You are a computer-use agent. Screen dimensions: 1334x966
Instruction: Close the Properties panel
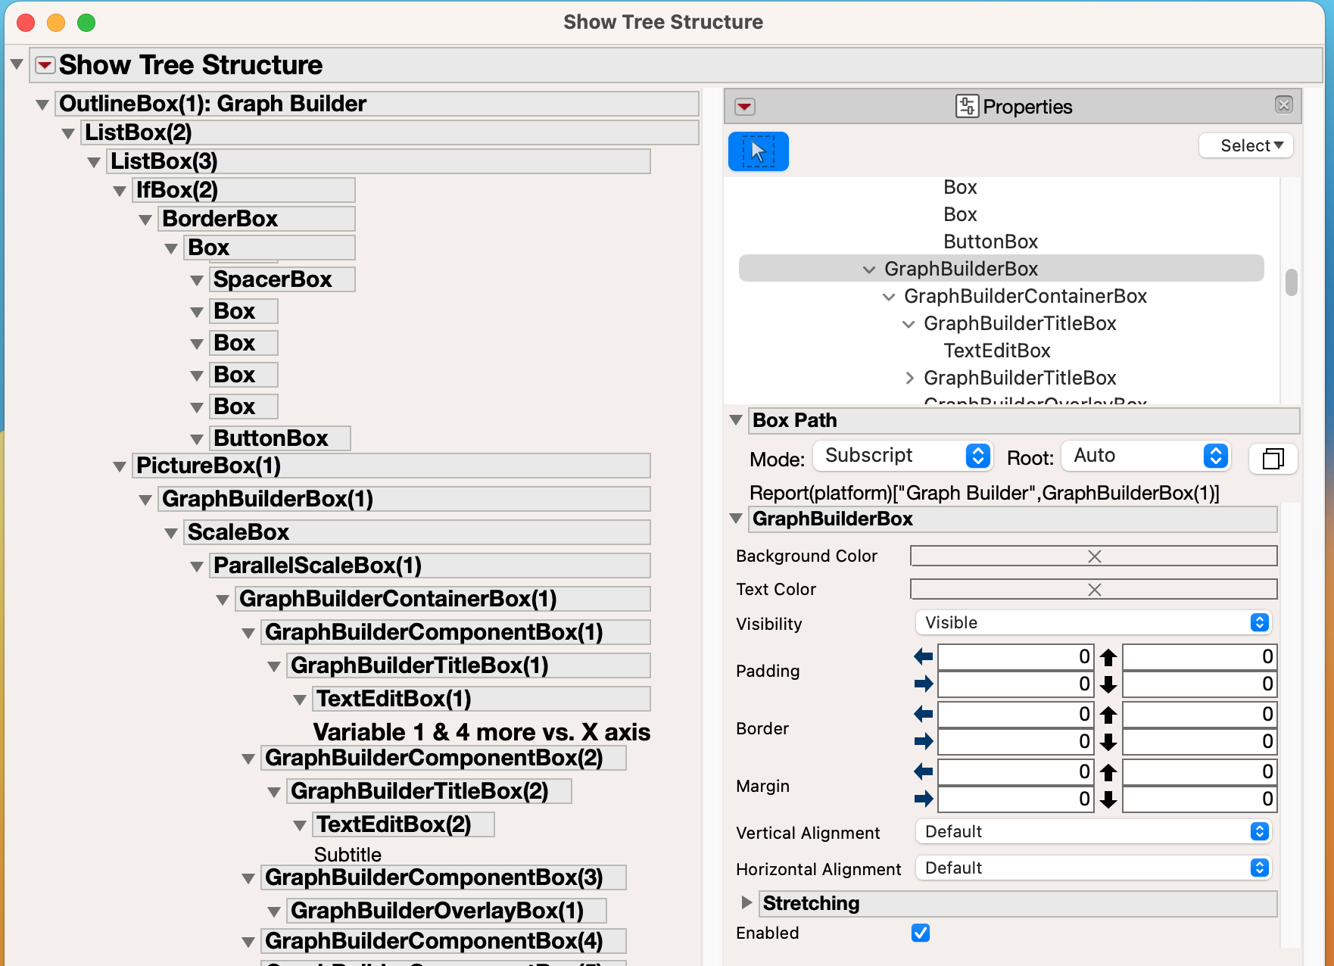[1284, 106]
